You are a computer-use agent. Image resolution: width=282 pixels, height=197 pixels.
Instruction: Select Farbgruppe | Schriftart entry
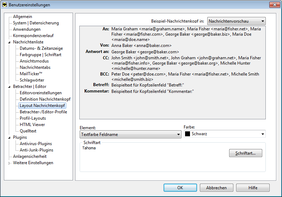tap(41, 55)
